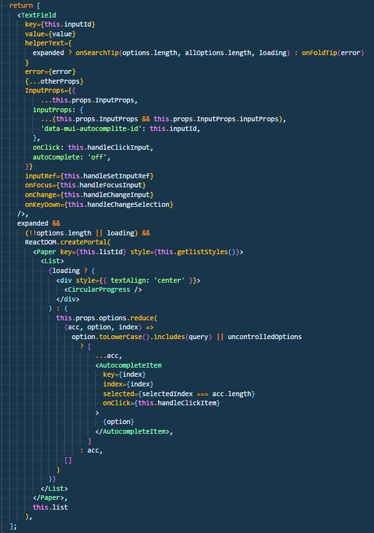Select the '/>,' closing of TextField
The width and height of the screenshot is (374, 533).
point(23,214)
